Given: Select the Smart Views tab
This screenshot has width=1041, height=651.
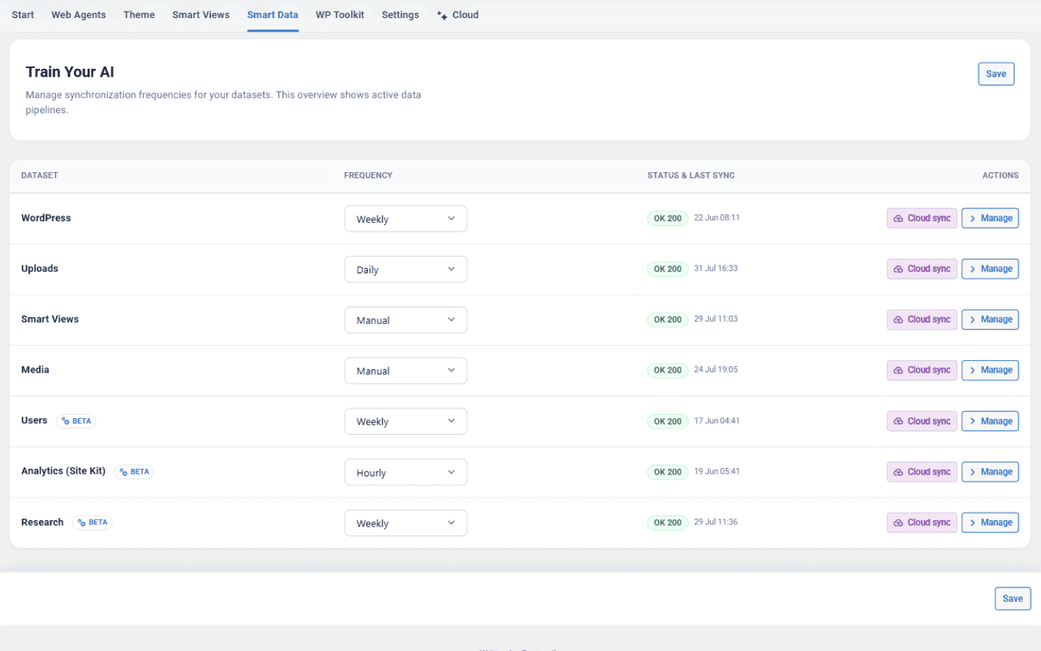Looking at the screenshot, I should coord(201,14).
